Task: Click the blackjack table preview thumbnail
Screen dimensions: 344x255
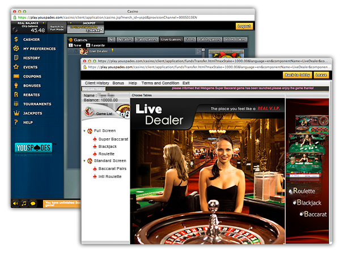Action: click(x=307, y=143)
